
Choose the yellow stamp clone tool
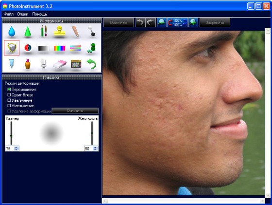[x=60, y=31]
